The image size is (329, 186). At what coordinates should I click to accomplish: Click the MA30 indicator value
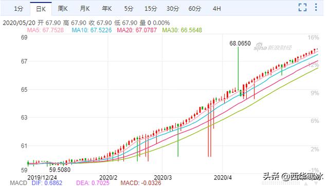click(182, 30)
